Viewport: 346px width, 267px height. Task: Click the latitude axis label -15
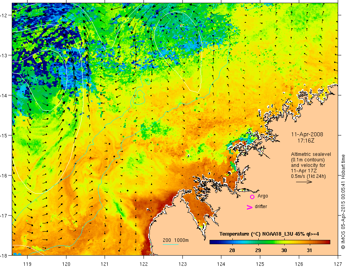click(5, 135)
